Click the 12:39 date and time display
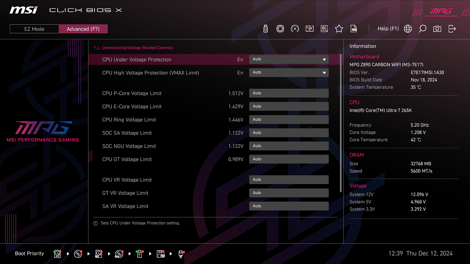This screenshot has height=264, width=470. point(420,253)
